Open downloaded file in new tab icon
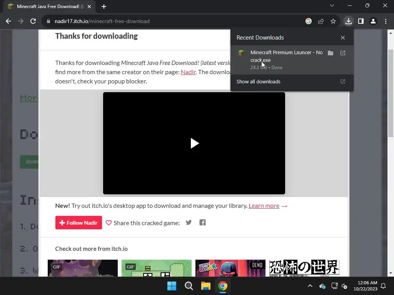This screenshot has width=394, height=295. click(343, 53)
